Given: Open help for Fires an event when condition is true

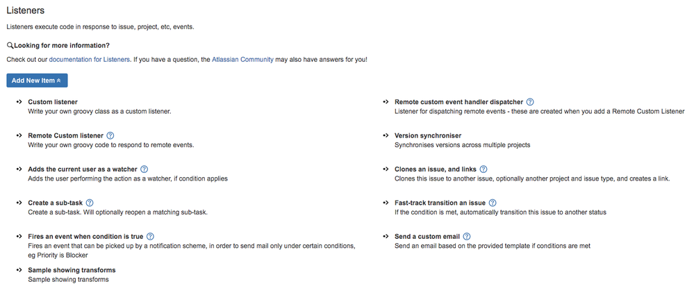Looking at the screenshot, I should point(150,236).
